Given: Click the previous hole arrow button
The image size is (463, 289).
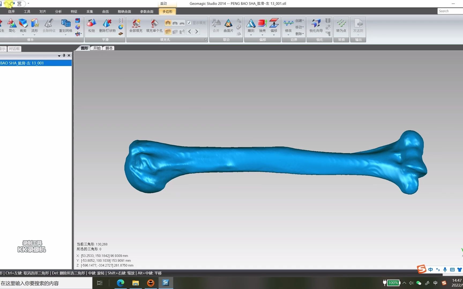Looking at the screenshot, I should coord(190,32).
